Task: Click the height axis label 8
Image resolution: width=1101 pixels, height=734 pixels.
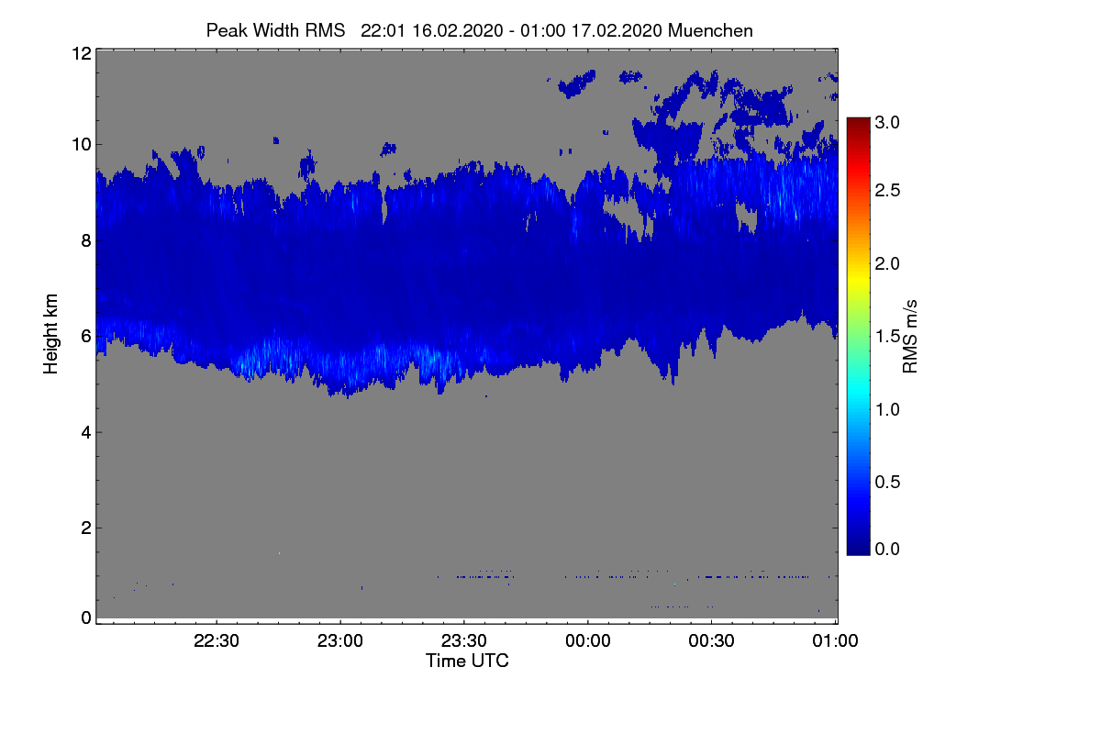Action: point(86,240)
